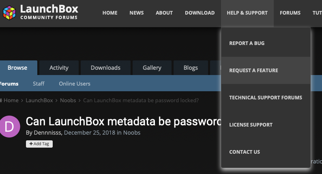Go to the Home nav link
Image resolution: width=322 pixels, height=174 pixels.
pos(110,13)
